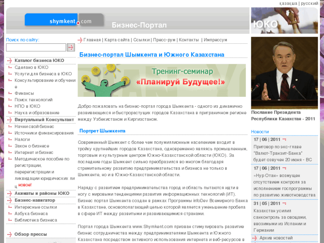Open Финансы sidebar link
Image resolution: width=324 pixels, height=243 pixels.
tap(24, 93)
